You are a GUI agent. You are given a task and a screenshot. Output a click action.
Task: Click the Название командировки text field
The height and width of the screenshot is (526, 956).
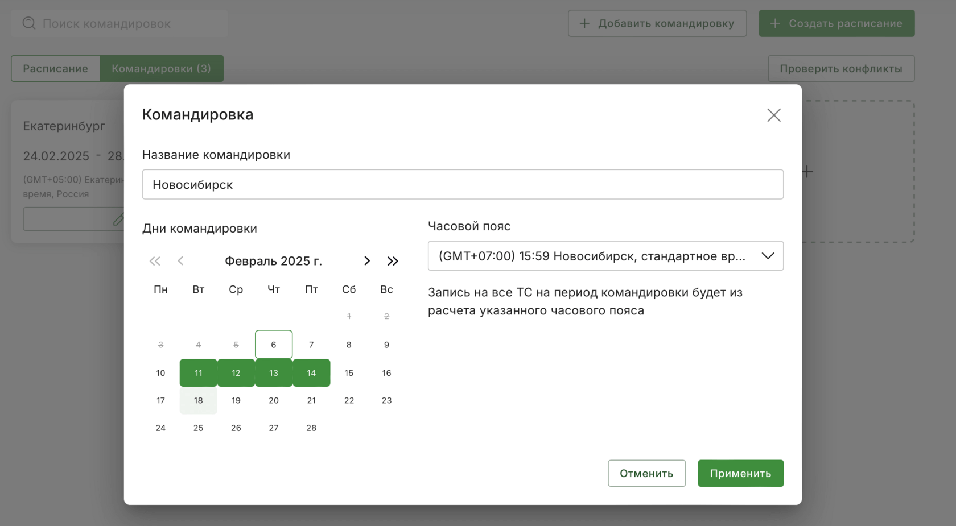(462, 184)
